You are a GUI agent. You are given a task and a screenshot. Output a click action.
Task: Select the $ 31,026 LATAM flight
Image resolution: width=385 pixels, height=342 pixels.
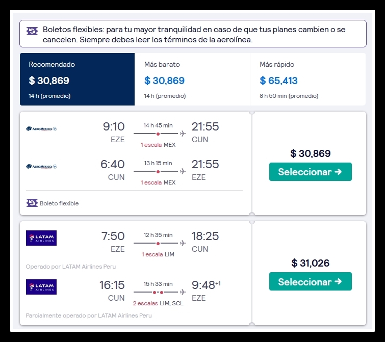point(311,281)
